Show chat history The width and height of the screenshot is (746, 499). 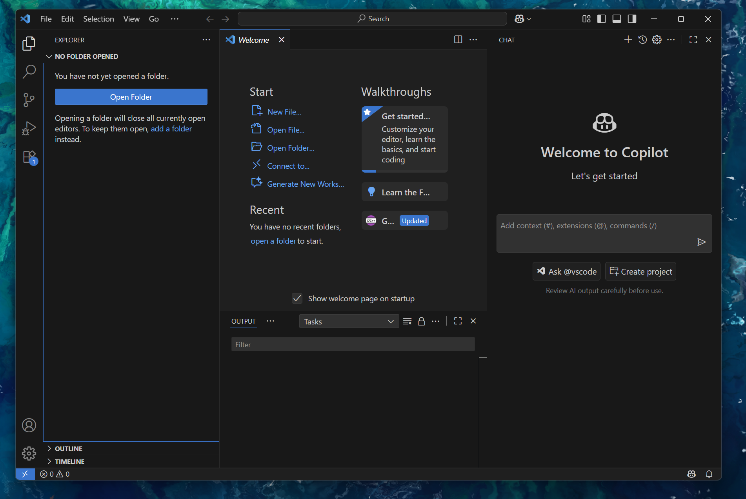(x=642, y=40)
